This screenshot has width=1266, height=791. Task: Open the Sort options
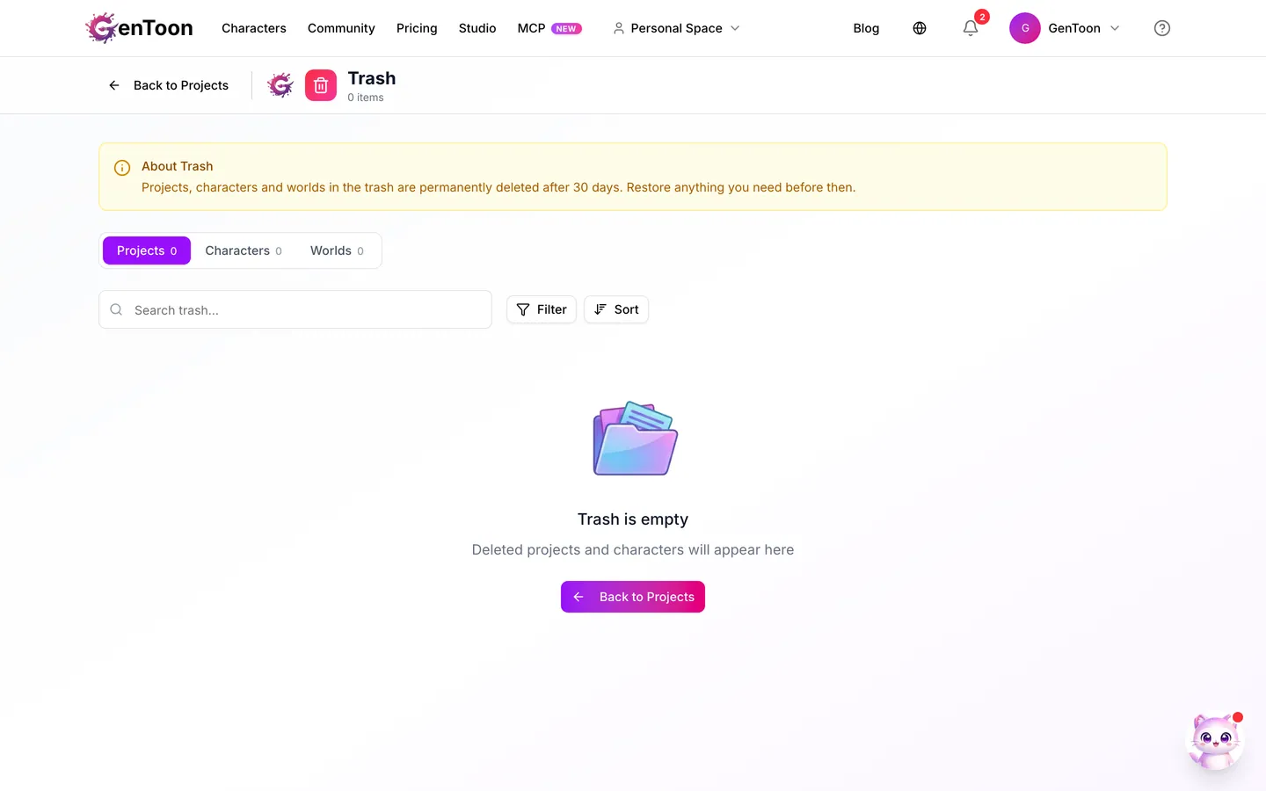coord(616,309)
